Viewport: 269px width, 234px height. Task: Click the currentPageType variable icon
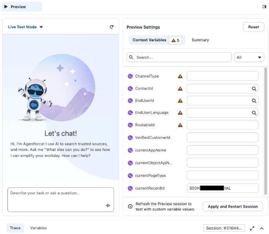[x=130, y=175]
